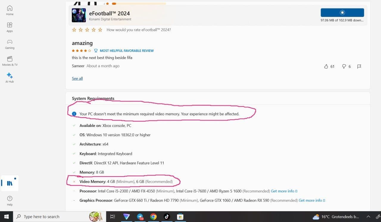Rate eFootball 2024 one star
The image size is (381, 222).
tap(74, 30)
